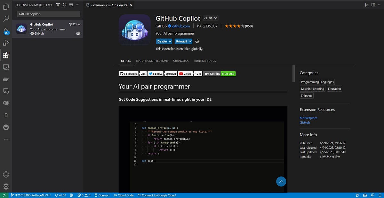
Task: Click the sync icon beside the Copilot status icon
Action: pos(357,195)
